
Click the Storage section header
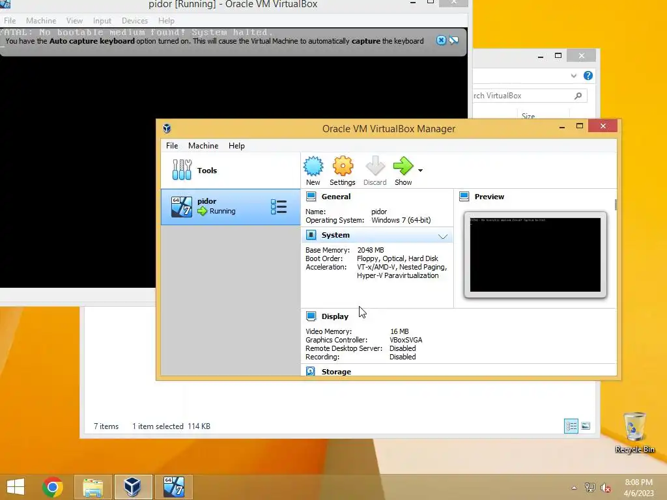pos(336,372)
